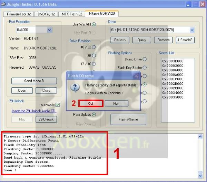Select sector 0x90034000 in Sector List
This screenshot has width=207, height=182.
click(173, 93)
